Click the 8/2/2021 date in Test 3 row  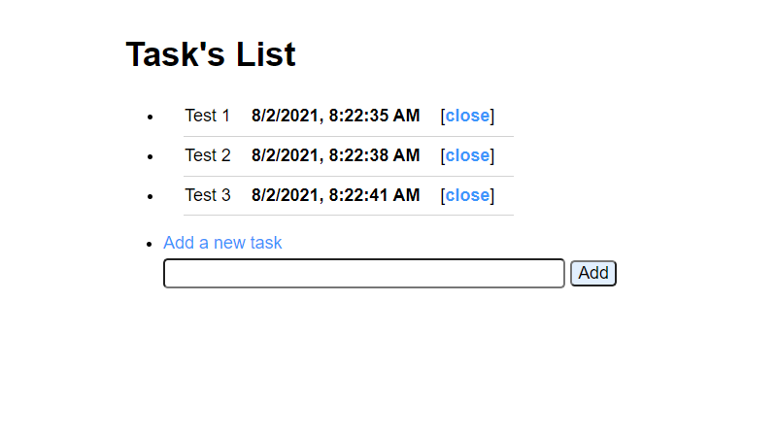285,195
